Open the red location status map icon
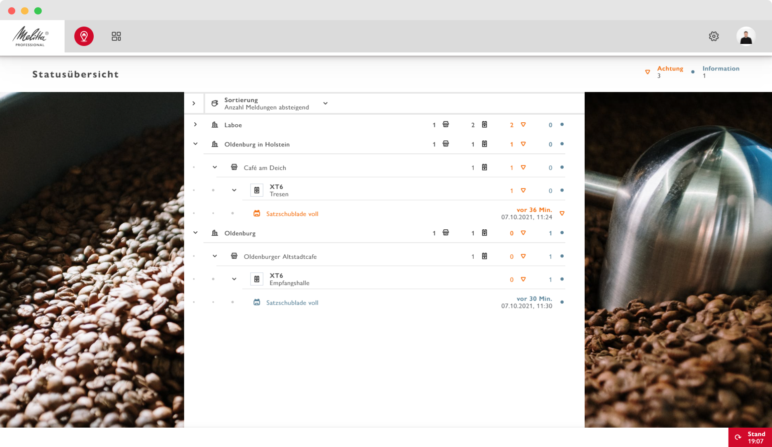 point(84,36)
